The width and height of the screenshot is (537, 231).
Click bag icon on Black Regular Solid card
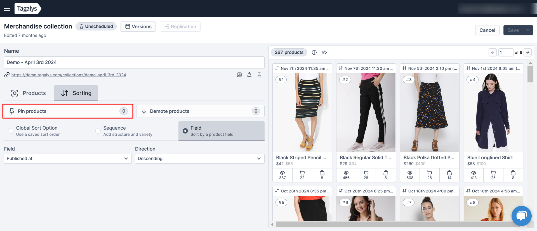tap(386, 173)
